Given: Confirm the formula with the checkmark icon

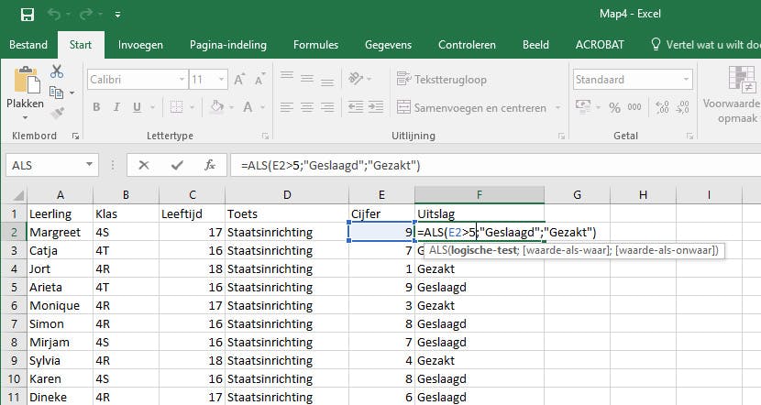Looking at the screenshot, I should pos(177,165).
